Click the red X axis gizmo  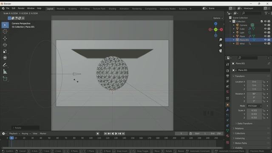(x=221, y=30)
